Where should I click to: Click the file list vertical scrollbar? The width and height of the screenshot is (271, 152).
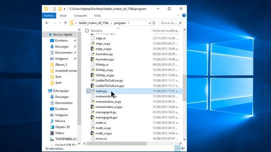click(x=185, y=88)
